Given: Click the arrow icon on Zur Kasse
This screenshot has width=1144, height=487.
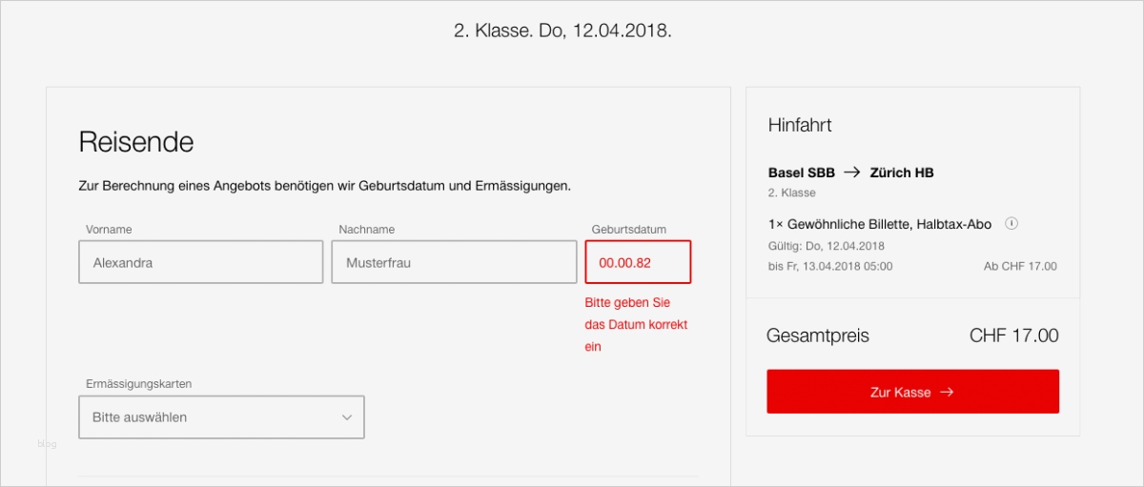Looking at the screenshot, I should 947,392.
